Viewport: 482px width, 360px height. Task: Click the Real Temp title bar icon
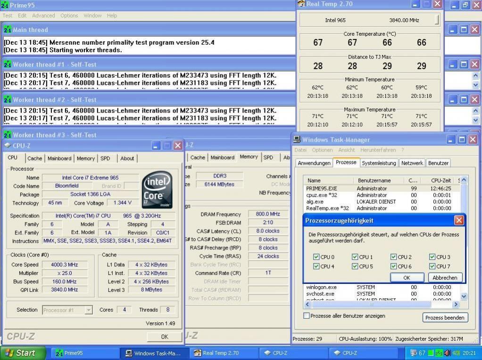point(301,4)
